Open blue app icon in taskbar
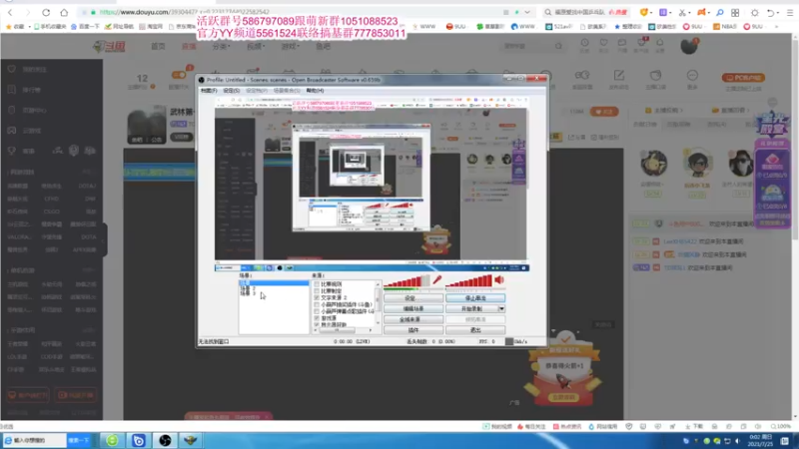The height and width of the screenshot is (449, 799). (x=138, y=440)
